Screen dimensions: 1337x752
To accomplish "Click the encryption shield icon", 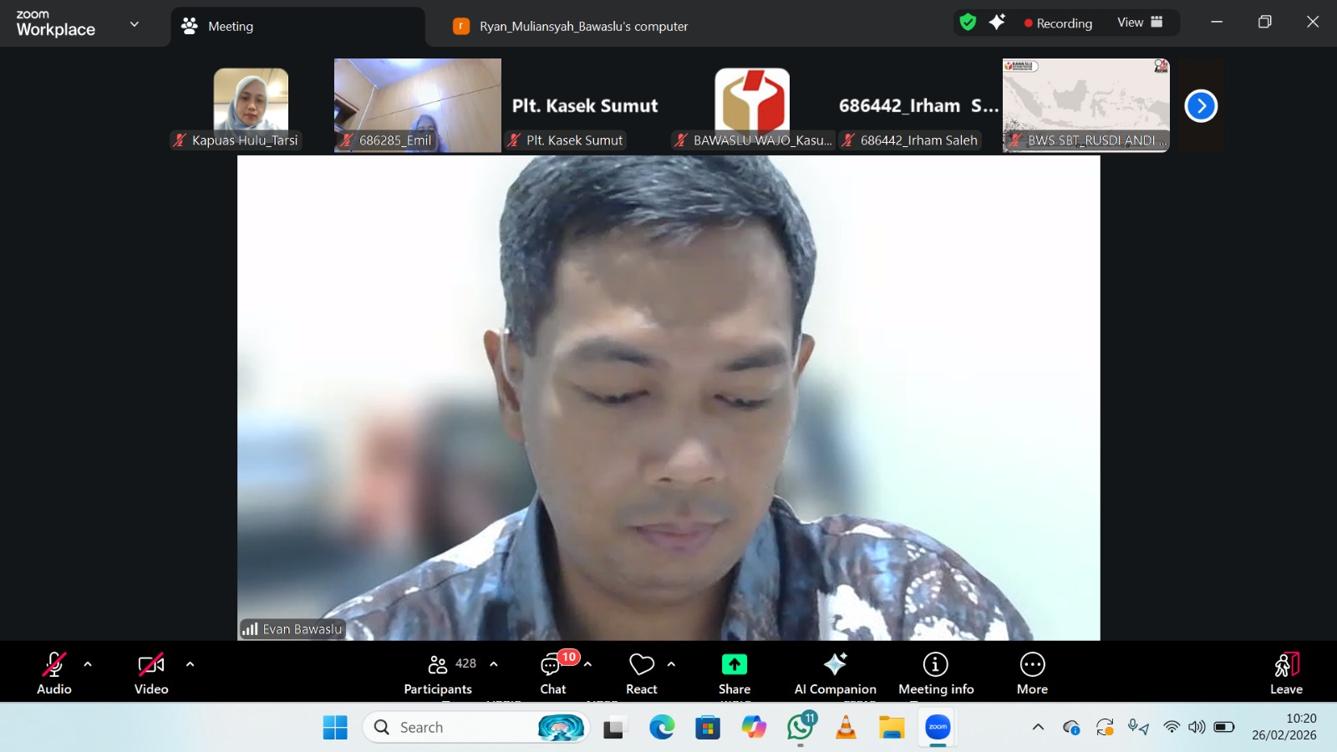I will pos(968,23).
